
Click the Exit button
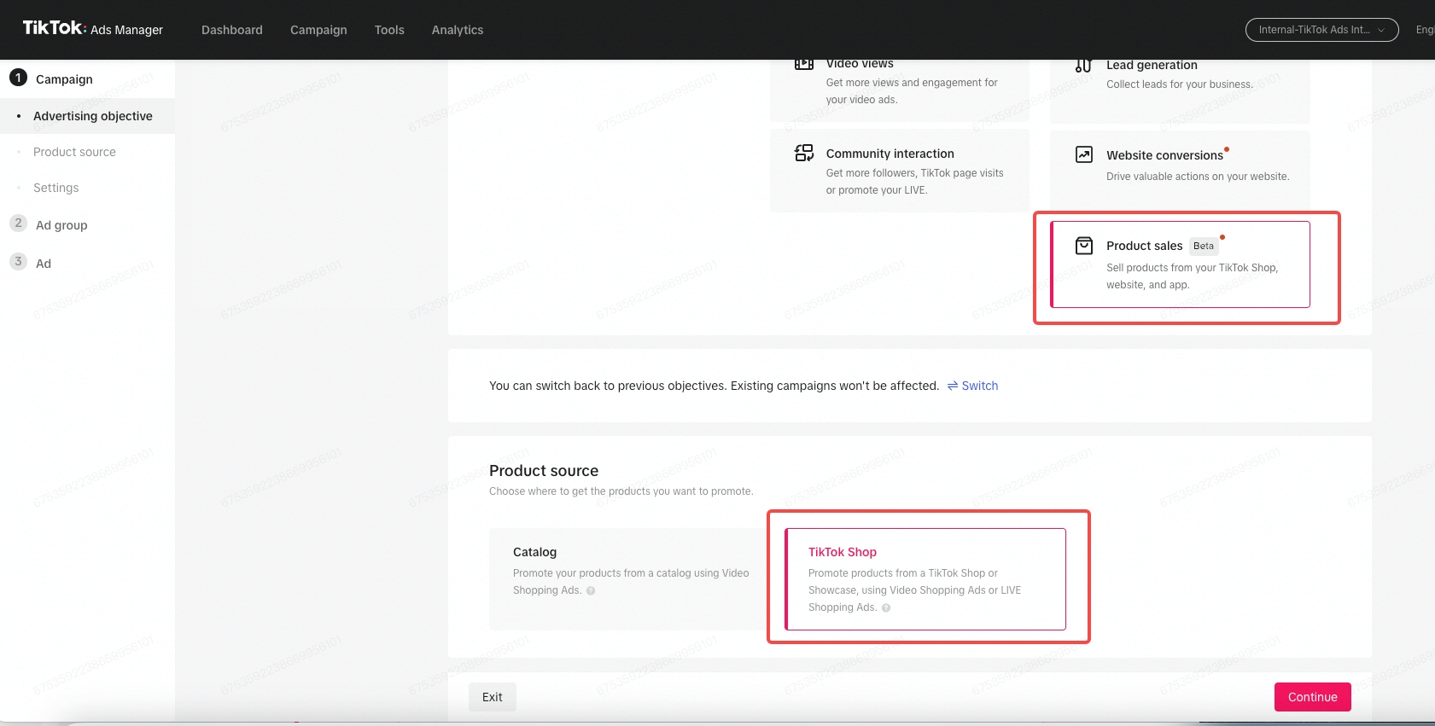pos(492,697)
